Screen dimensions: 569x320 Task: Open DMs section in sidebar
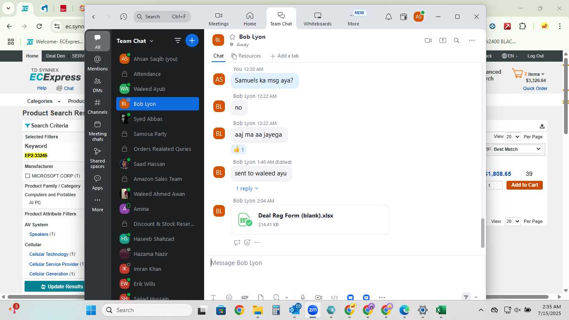[97, 85]
